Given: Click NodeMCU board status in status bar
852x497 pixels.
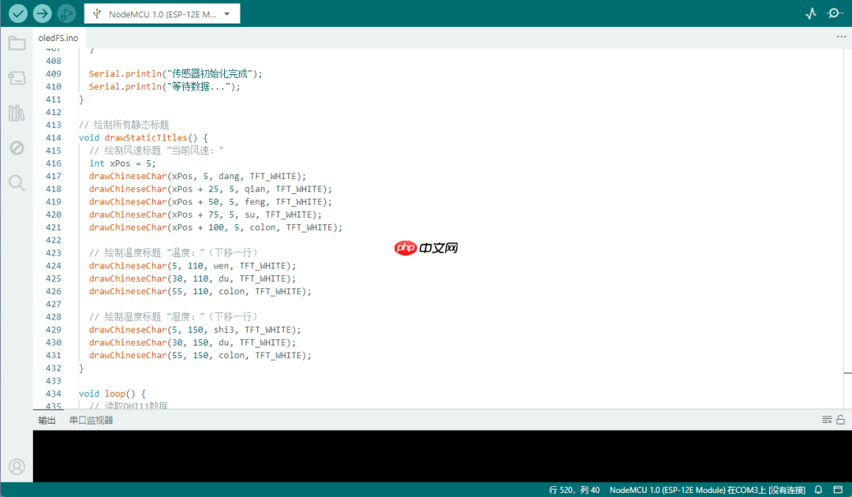Looking at the screenshot, I should (707, 490).
